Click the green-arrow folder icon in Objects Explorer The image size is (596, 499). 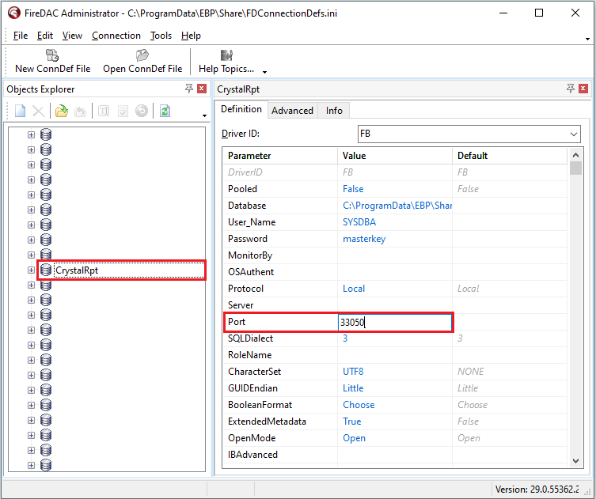click(x=62, y=112)
